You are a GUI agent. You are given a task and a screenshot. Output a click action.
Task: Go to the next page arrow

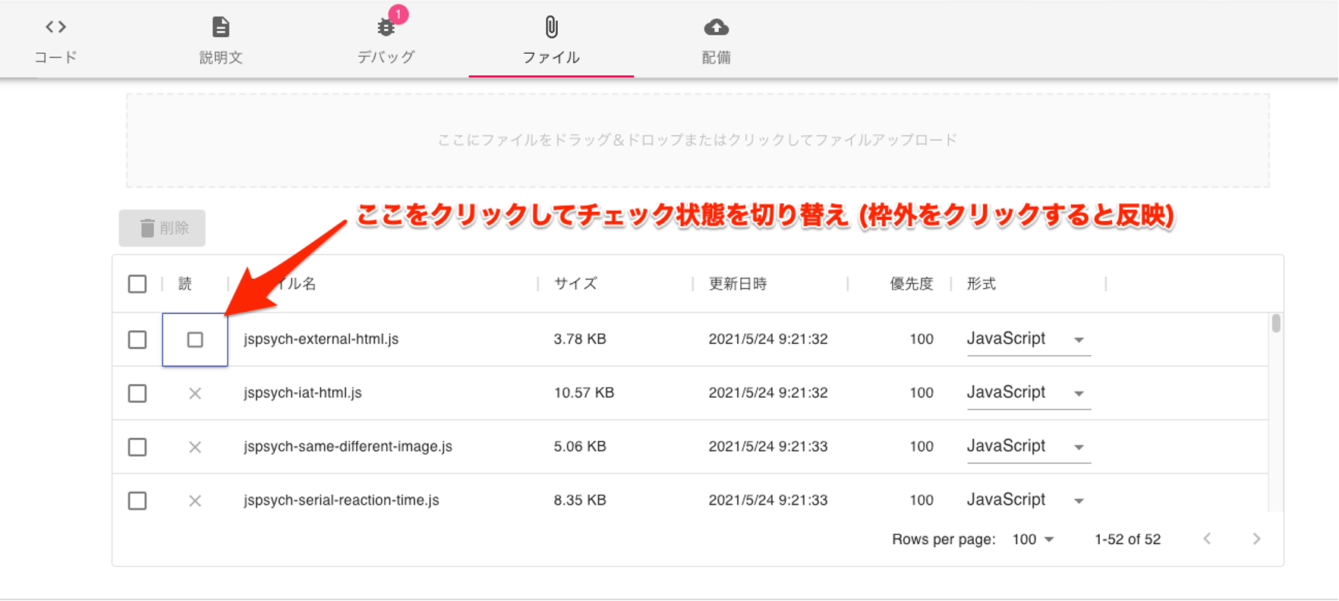pyautogui.click(x=1256, y=539)
